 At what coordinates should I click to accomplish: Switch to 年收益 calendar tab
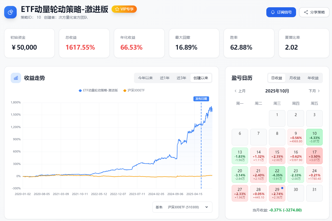(313, 78)
